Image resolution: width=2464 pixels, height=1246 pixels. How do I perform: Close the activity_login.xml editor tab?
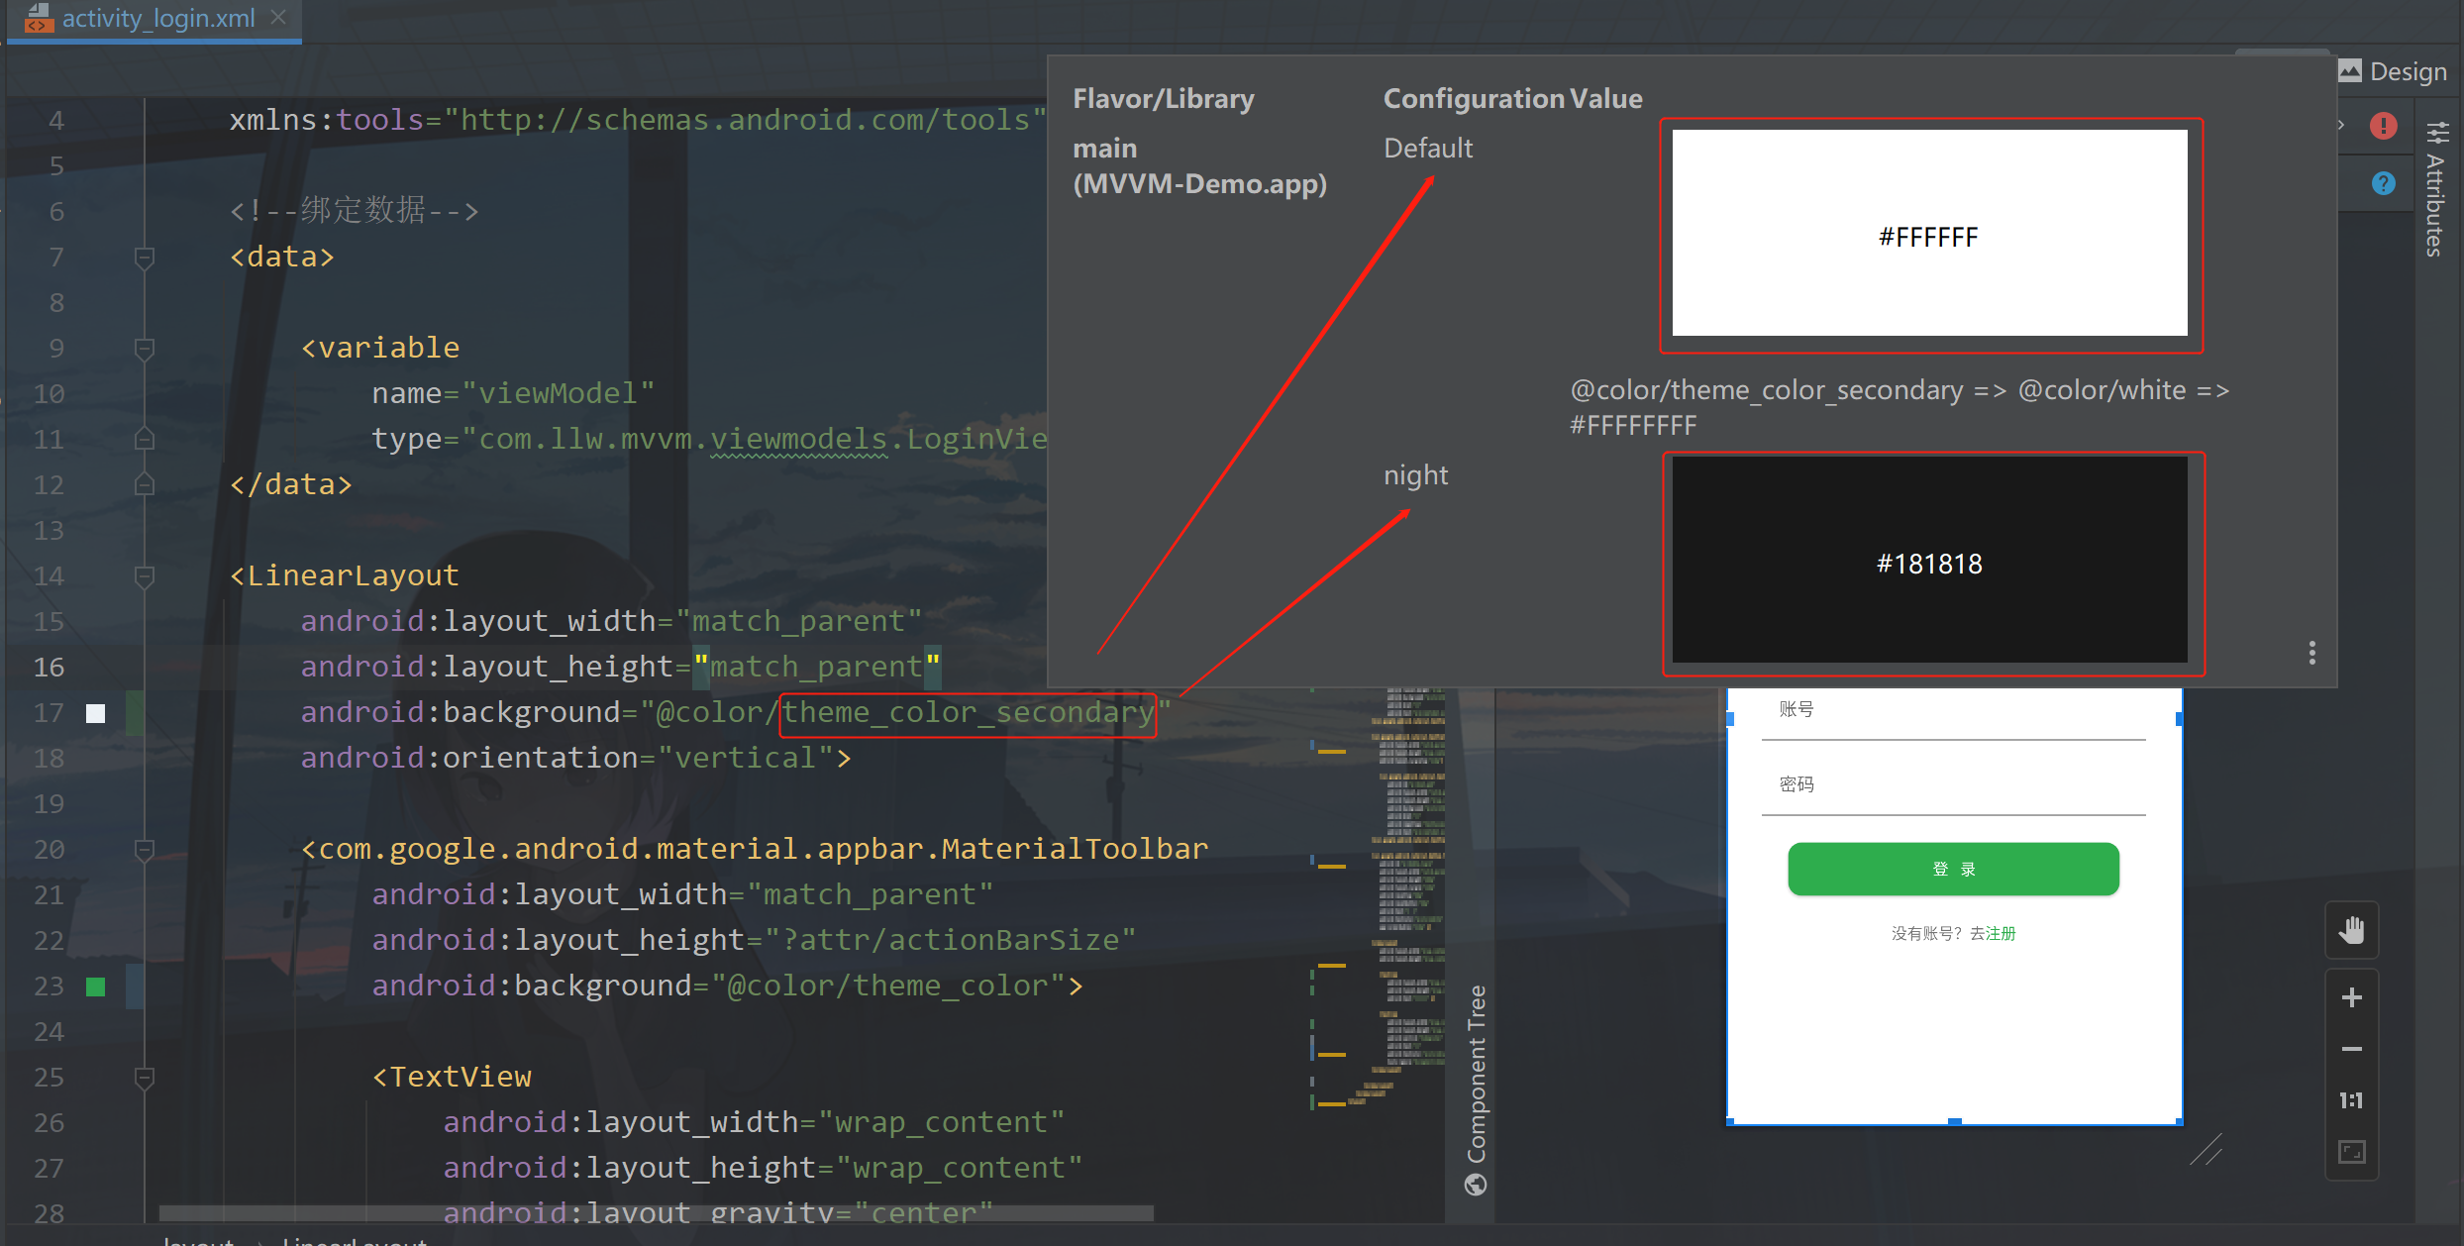click(x=278, y=17)
